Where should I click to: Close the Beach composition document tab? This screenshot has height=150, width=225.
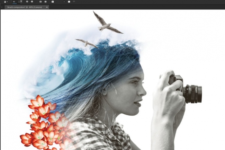[x=47, y=7]
